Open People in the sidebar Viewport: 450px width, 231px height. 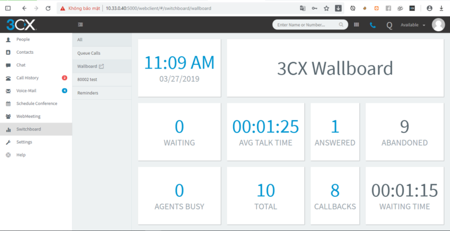(23, 39)
